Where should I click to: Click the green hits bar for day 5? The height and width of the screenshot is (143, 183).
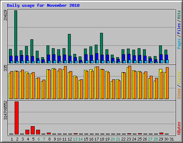click(x=32, y=48)
